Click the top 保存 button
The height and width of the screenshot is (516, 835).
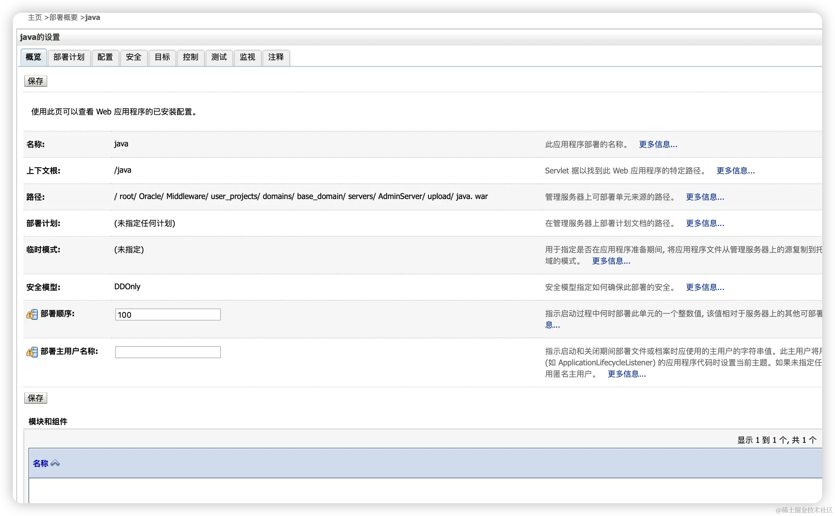point(36,81)
